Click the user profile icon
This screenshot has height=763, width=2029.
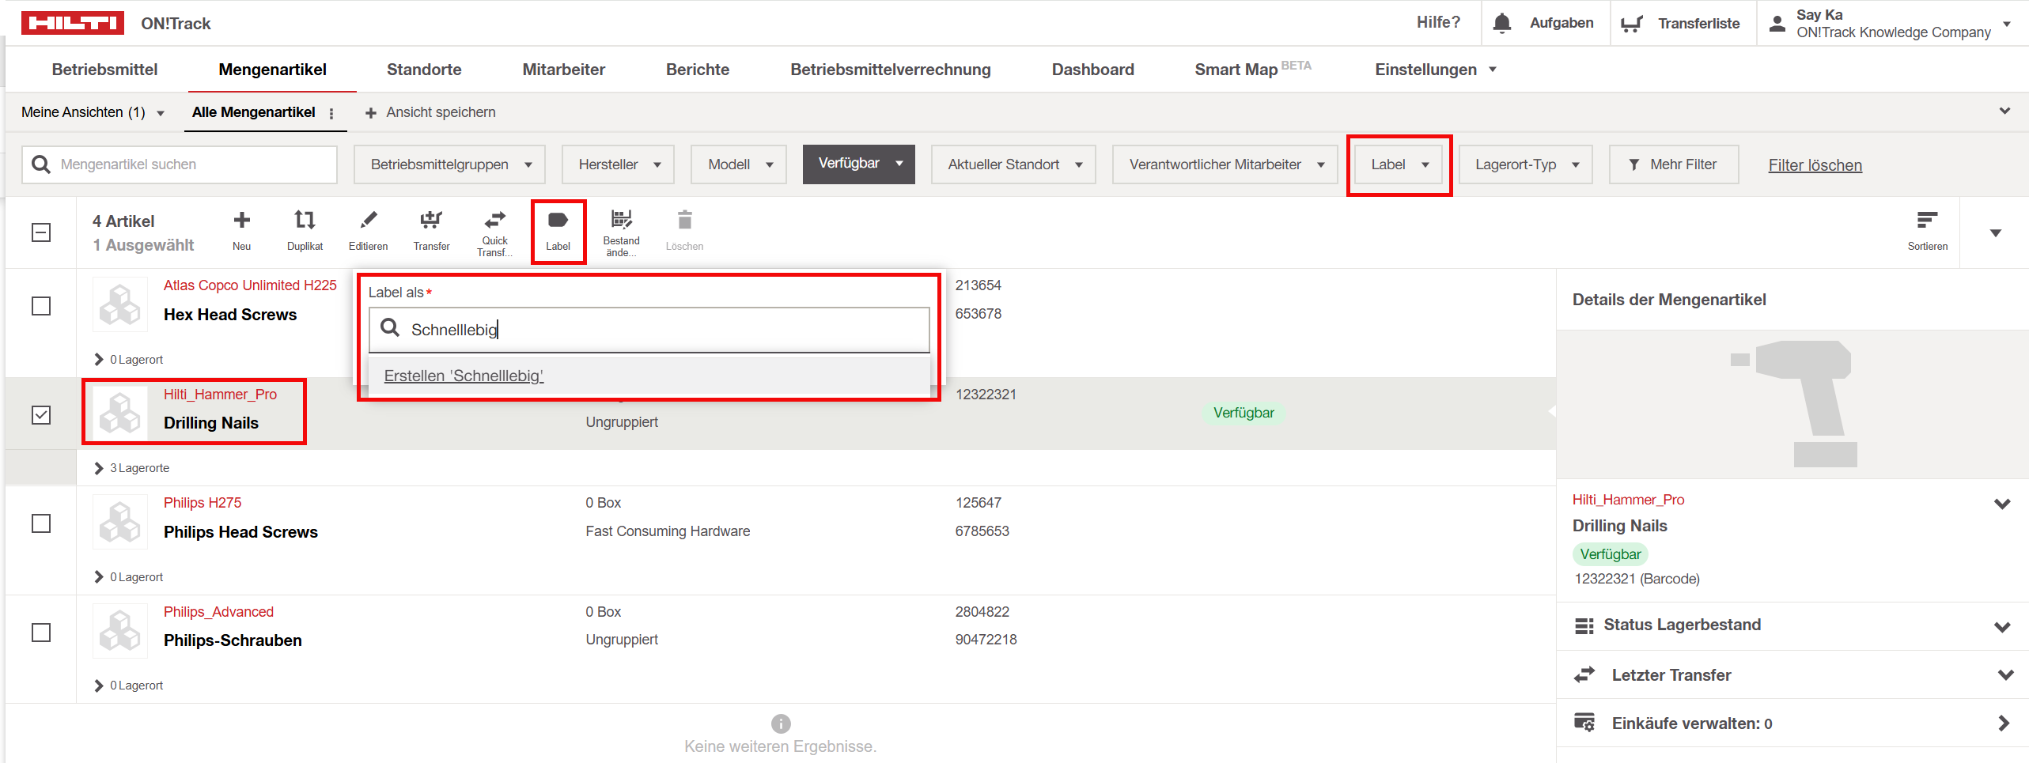[x=1777, y=24]
